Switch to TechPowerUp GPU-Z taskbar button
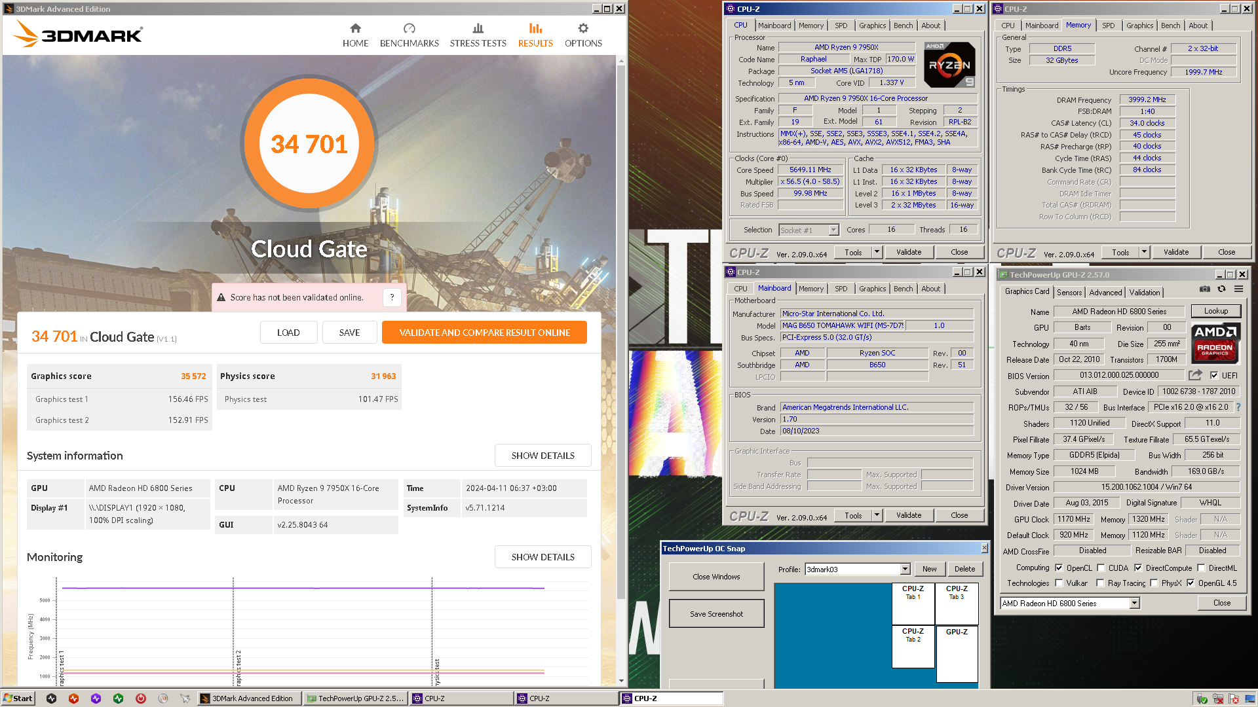 (x=355, y=698)
